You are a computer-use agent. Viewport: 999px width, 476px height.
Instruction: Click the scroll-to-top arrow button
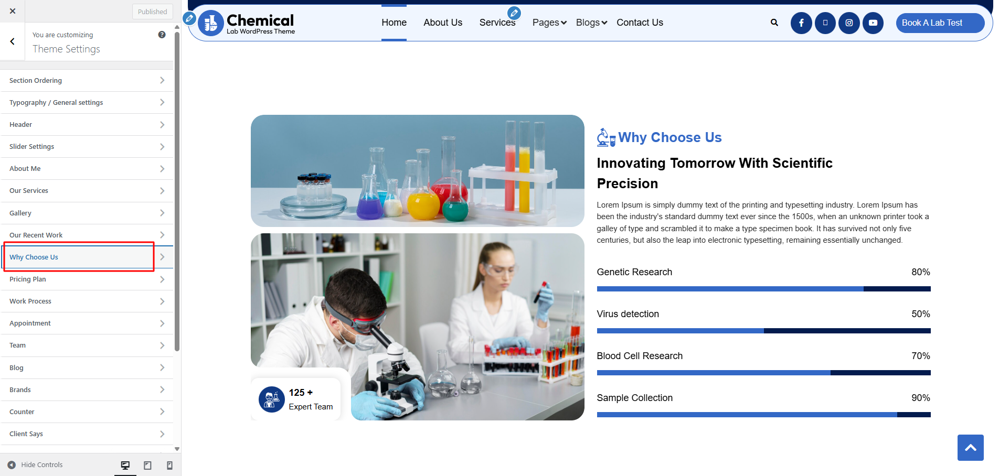(970, 447)
